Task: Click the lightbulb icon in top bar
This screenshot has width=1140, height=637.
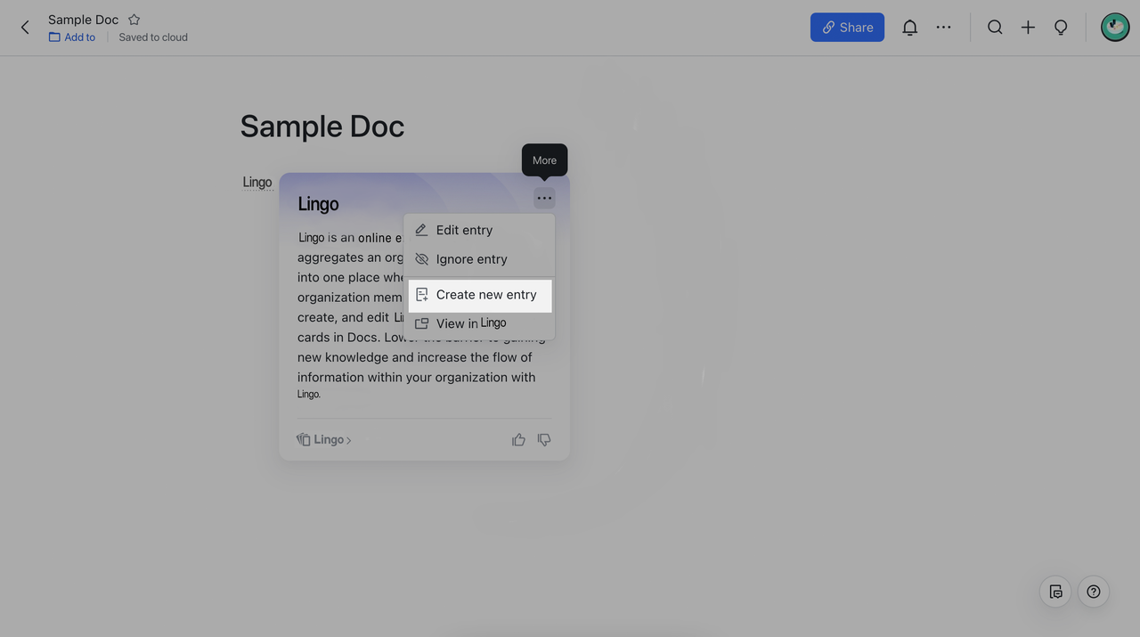Action: pos(1061,28)
